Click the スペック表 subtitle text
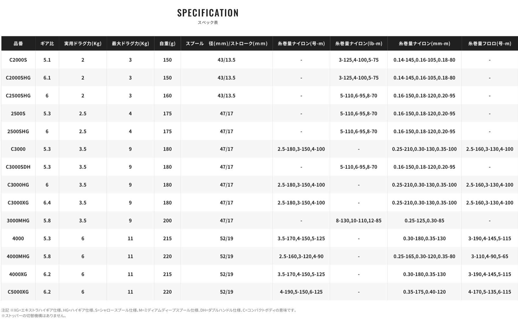 [208, 23]
